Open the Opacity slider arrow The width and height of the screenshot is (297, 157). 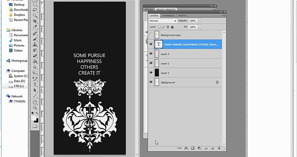(199, 21)
